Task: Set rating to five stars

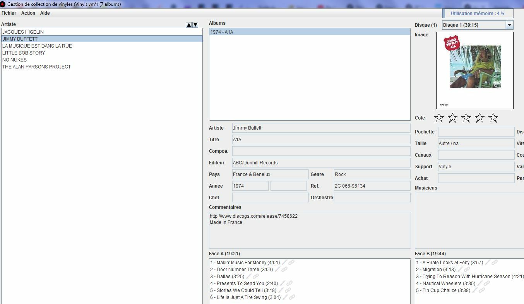Action: 493,118
